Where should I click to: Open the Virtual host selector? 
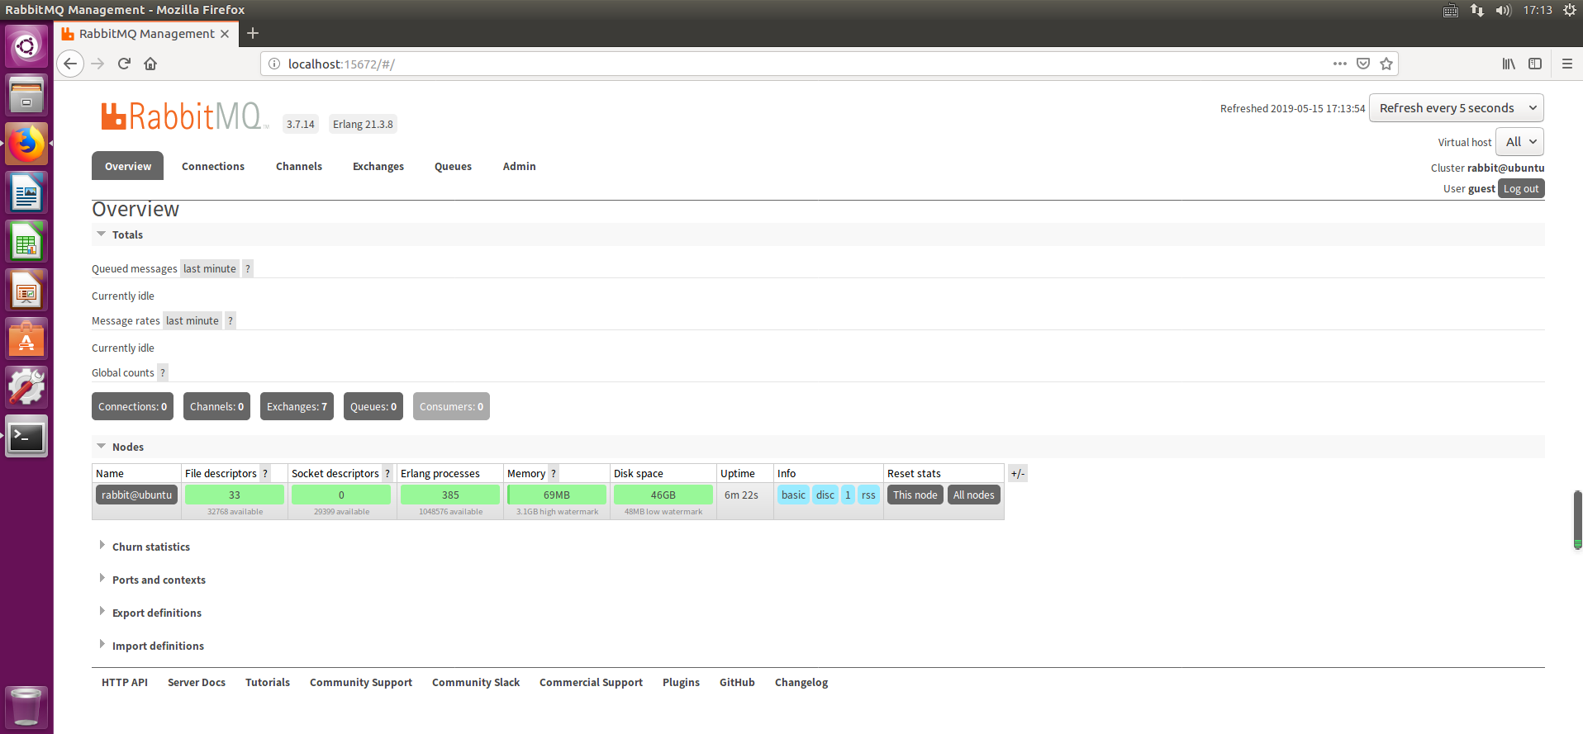tap(1519, 142)
